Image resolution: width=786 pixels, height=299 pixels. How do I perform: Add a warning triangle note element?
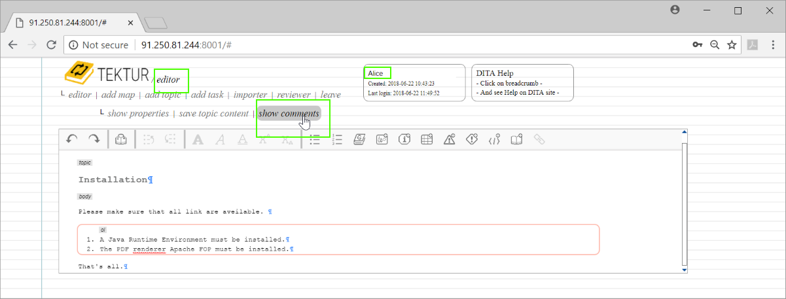(x=449, y=139)
